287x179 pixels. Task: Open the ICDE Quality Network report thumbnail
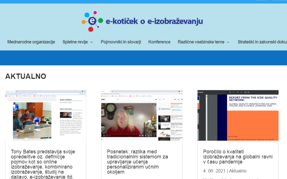(x=238, y=115)
